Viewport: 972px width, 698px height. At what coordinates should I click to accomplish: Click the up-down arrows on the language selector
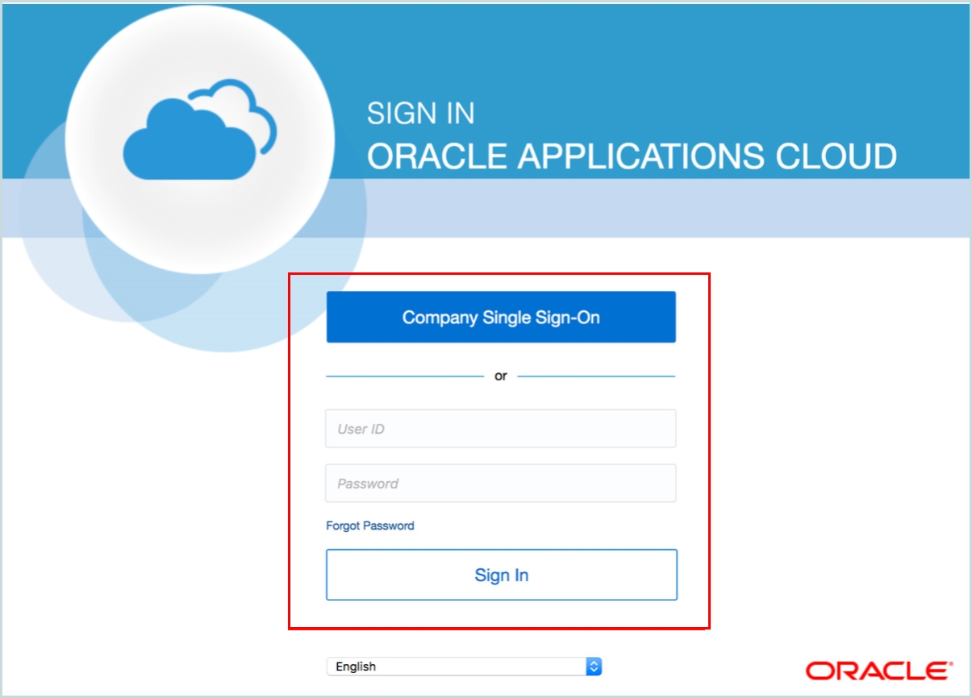[594, 667]
